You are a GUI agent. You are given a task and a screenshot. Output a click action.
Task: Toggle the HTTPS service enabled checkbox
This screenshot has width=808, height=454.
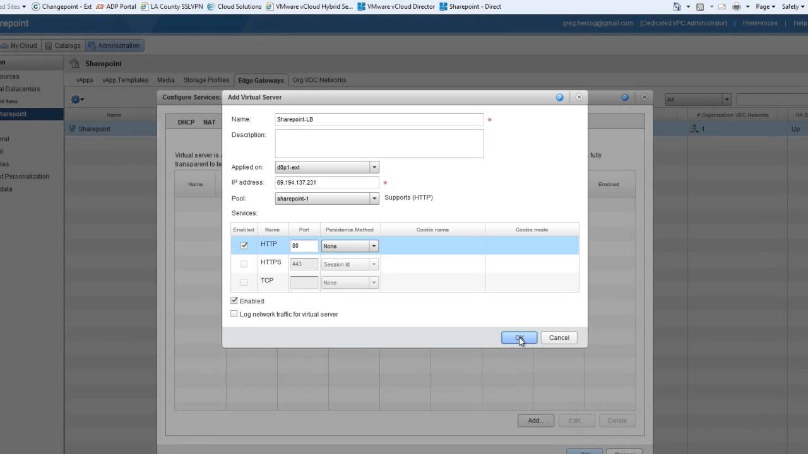coord(244,264)
